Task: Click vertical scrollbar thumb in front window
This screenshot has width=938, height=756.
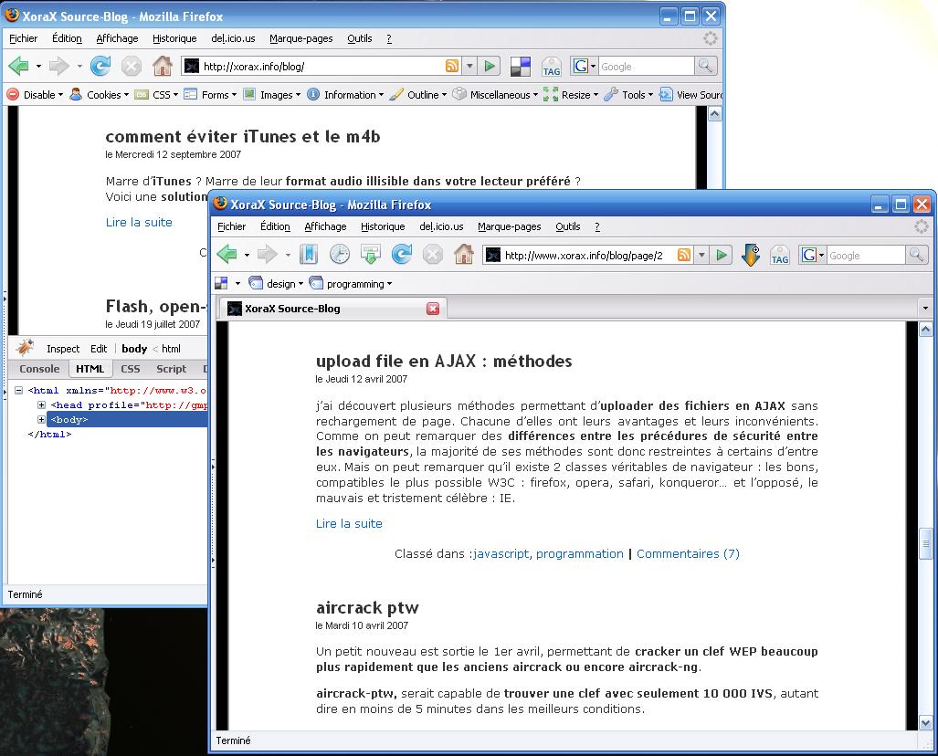Action: (x=925, y=543)
